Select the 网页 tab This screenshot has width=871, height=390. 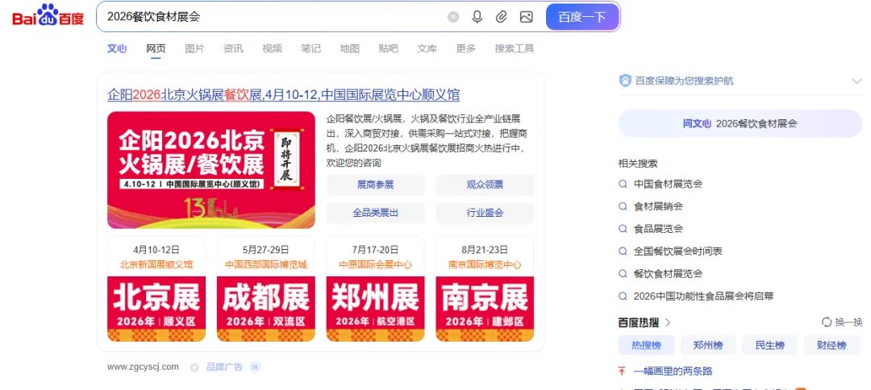click(x=156, y=49)
